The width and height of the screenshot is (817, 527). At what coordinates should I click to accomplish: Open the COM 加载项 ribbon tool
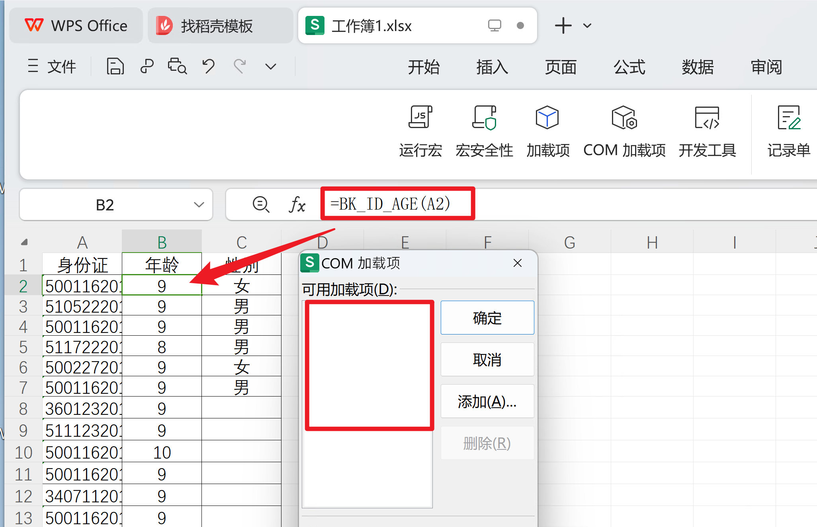click(x=624, y=132)
